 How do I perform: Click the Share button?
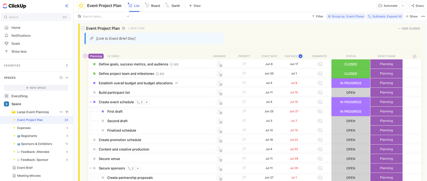point(417,6)
